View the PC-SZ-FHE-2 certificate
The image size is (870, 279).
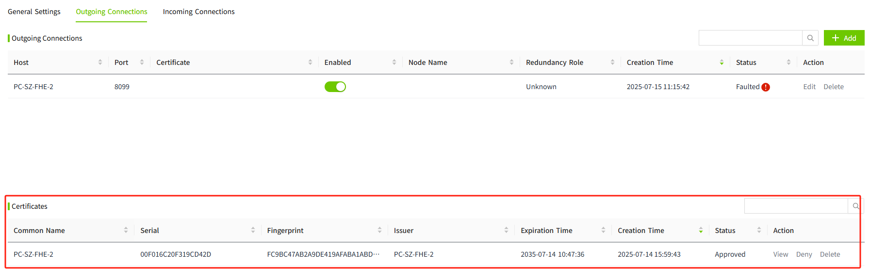tap(780, 254)
